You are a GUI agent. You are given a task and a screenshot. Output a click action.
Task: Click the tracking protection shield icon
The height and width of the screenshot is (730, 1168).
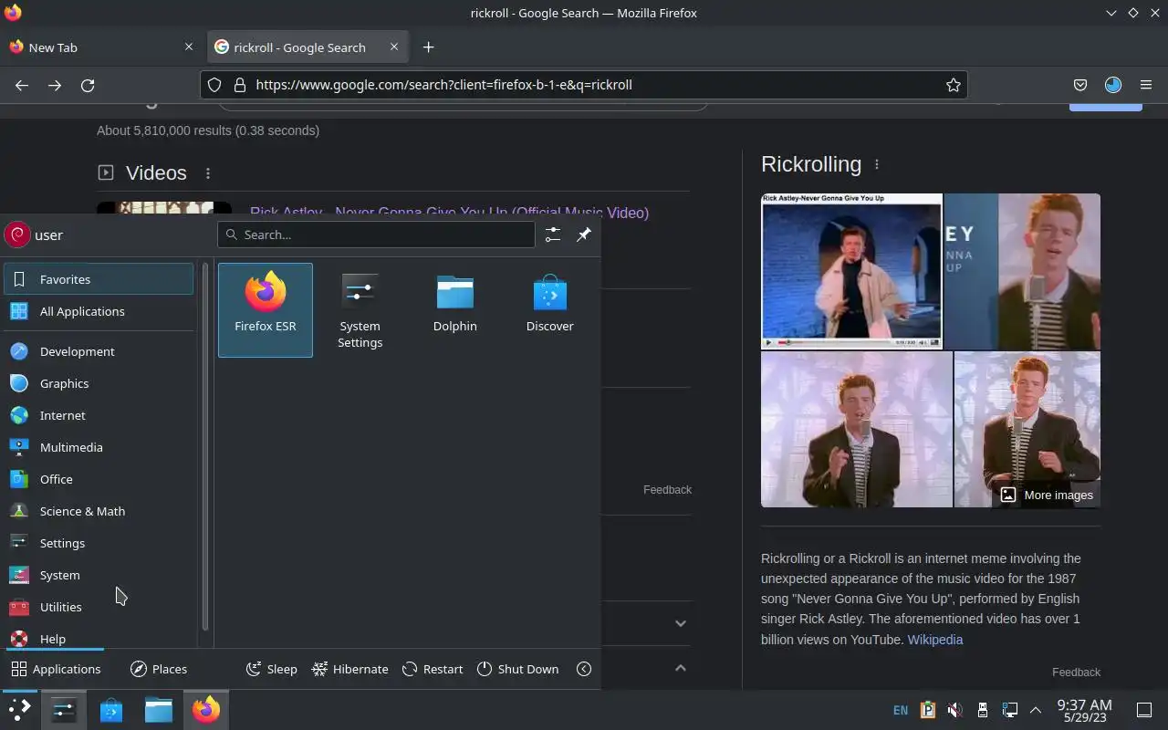[214, 85]
